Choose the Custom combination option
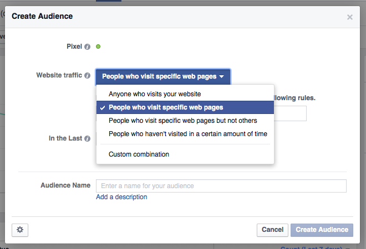 [139, 154]
